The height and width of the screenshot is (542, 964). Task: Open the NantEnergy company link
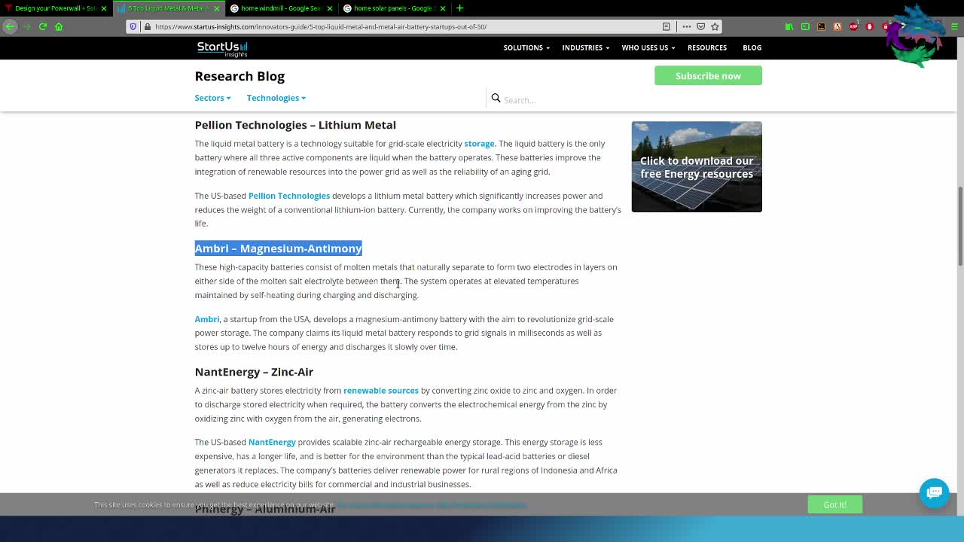tap(272, 443)
